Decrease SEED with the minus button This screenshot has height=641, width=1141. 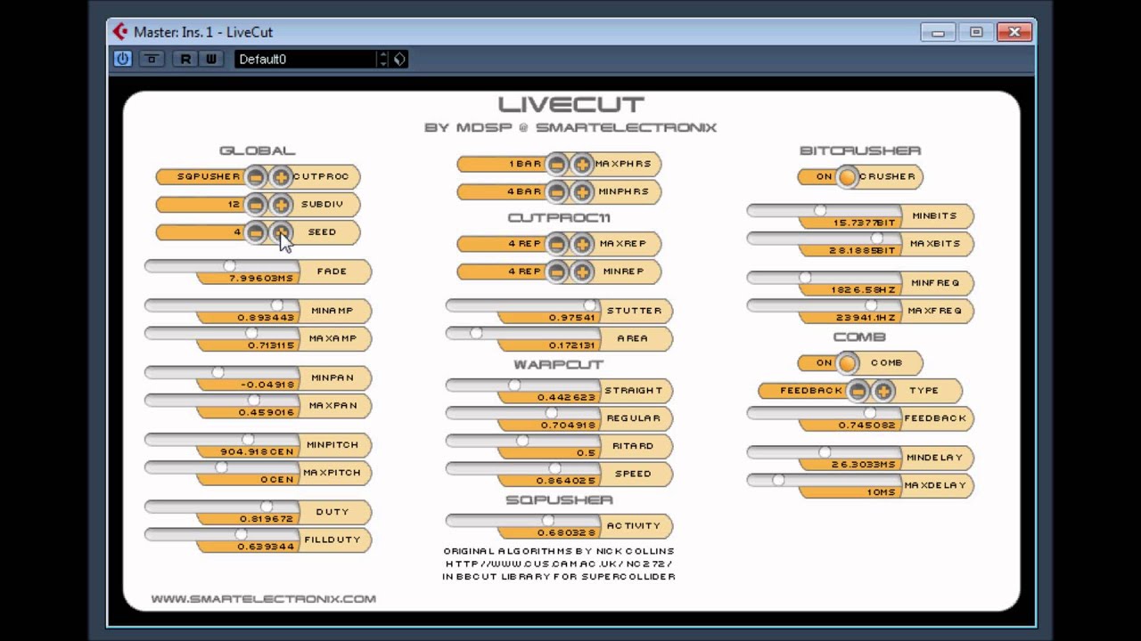click(x=256, y=231)
